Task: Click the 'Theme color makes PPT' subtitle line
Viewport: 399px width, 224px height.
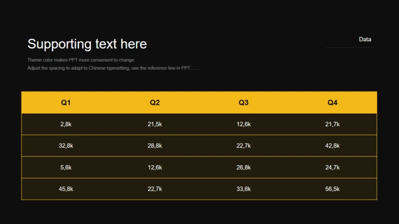Action: point(81,60)
